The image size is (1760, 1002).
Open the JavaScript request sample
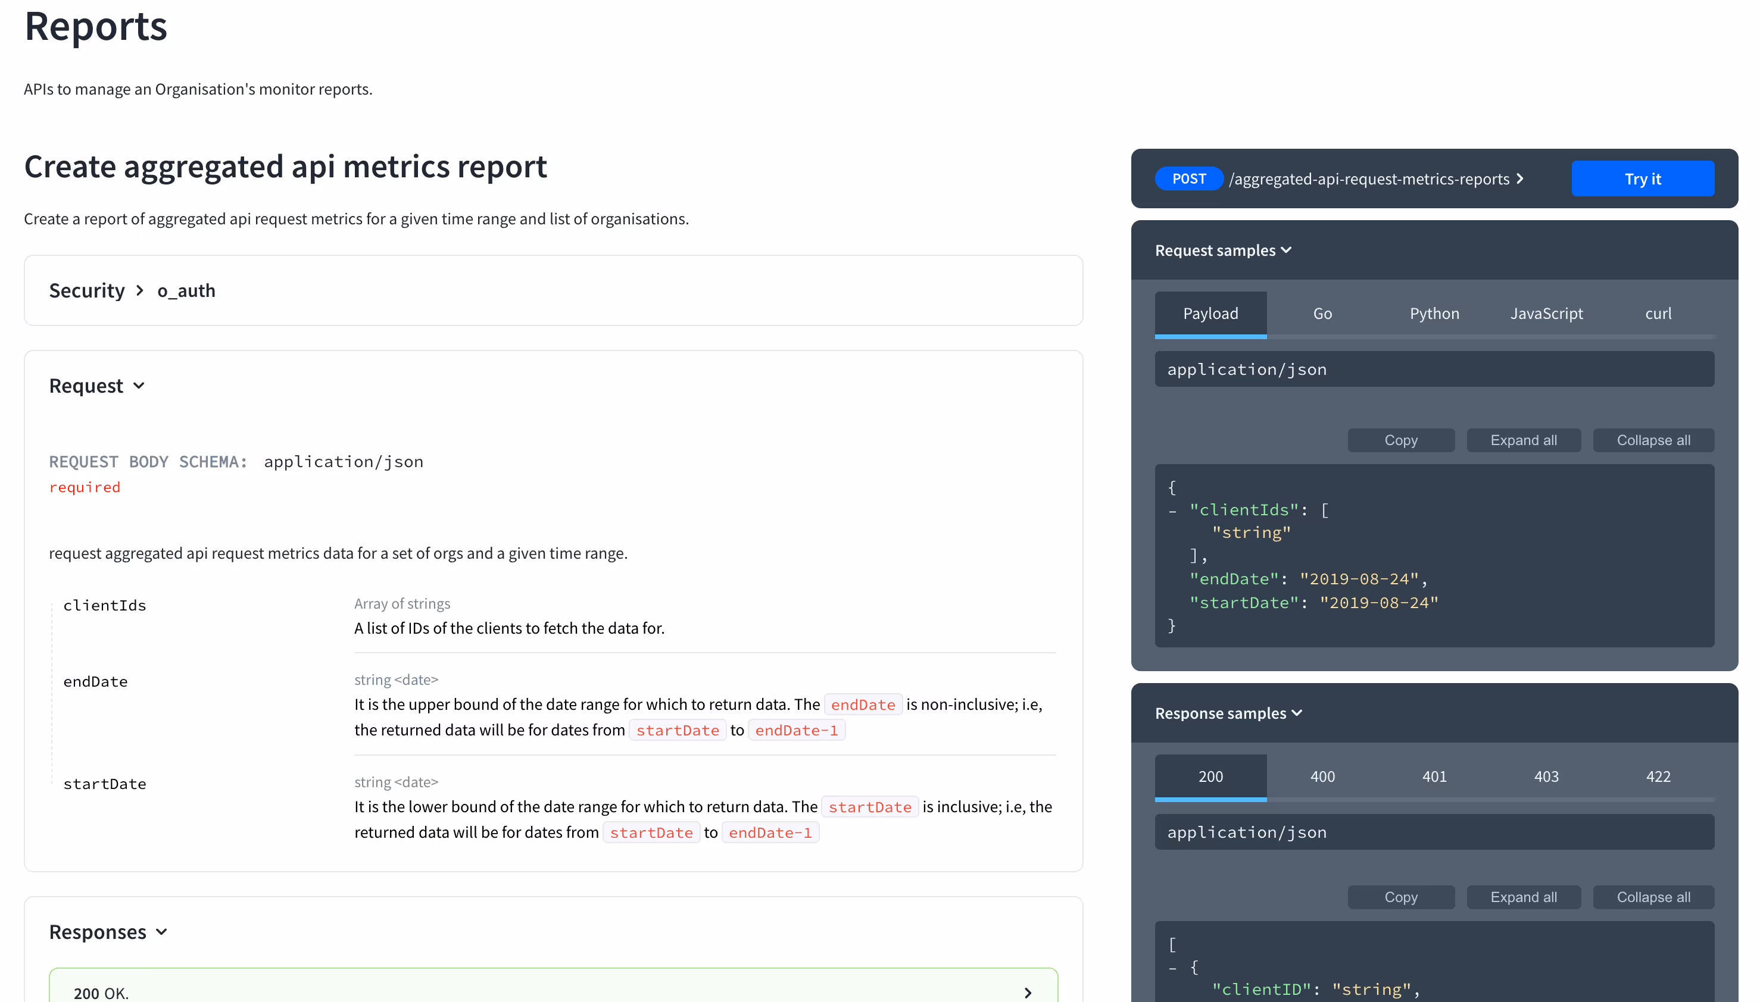point(1546,314)
